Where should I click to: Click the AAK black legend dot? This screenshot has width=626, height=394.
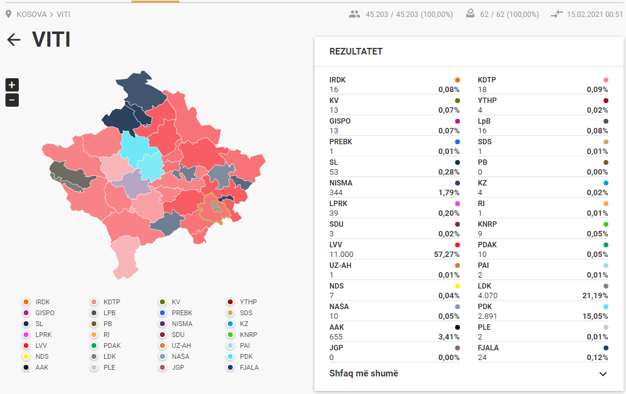coord(26,367)
